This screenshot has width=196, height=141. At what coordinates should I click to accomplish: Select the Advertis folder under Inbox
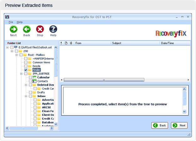pyautogui.click(x=48, y=100)
